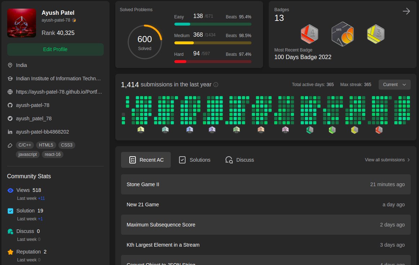This screenshot has width=419, height=265.
Task: Select the 100 Days badge hexagon
Action: pos(343,34)
